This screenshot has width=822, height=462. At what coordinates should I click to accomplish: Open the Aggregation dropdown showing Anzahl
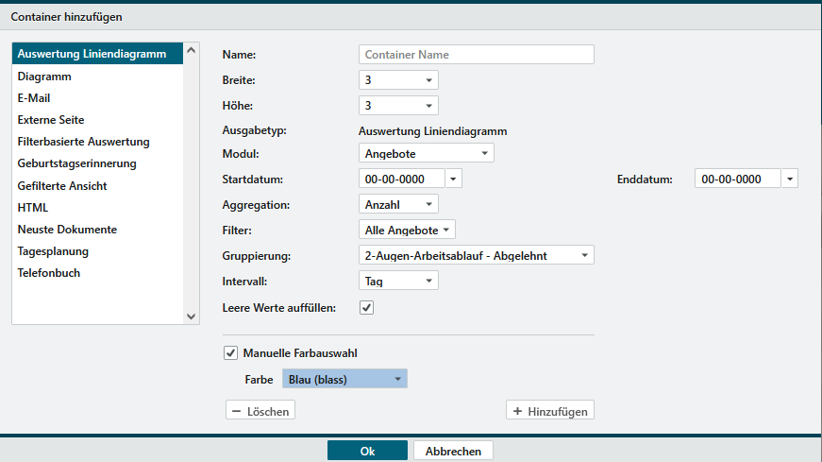pyautogui.click(x=398, y=204)
